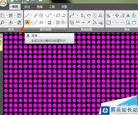Click the Copy documents icon
Screen dimensions: 138x115
coord(2,15)
